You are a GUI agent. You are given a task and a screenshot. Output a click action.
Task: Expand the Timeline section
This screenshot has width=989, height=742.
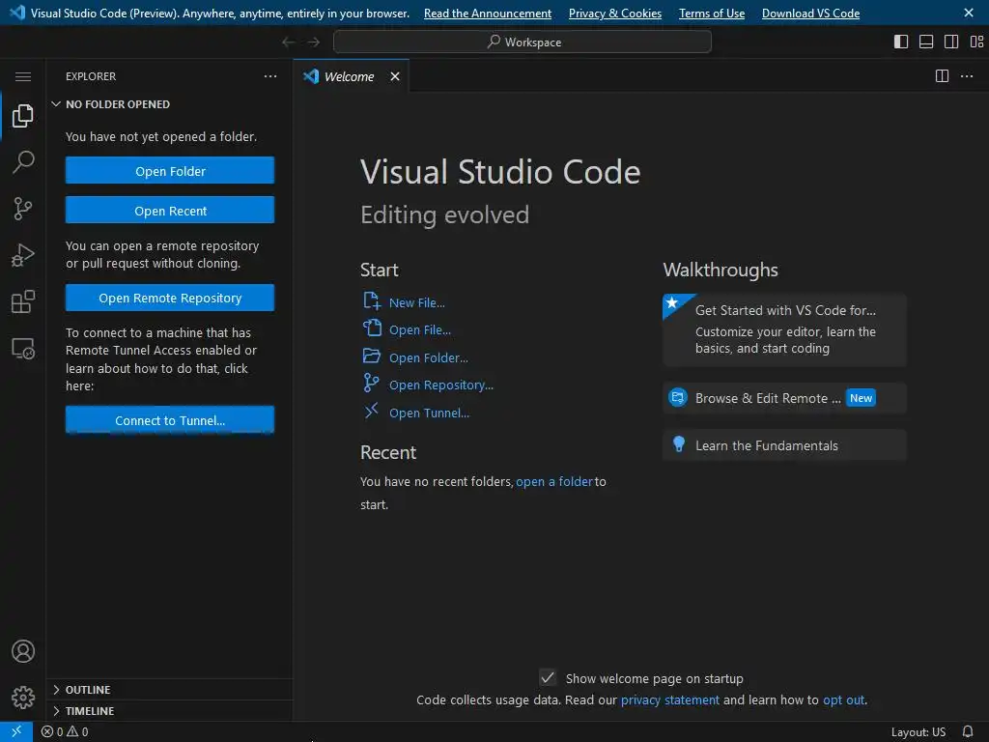pyautogui.click(x=89, y=711)
